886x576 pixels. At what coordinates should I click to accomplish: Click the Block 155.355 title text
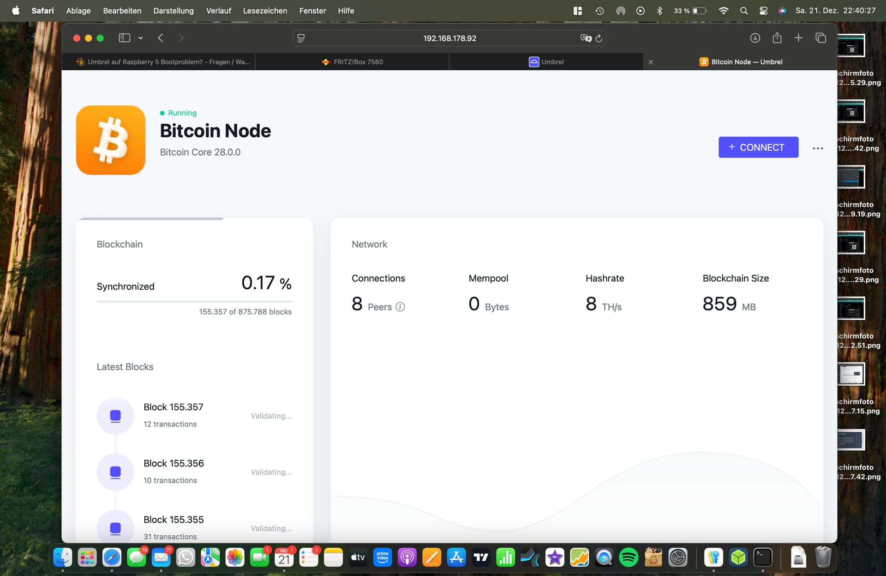pos(174,520)
